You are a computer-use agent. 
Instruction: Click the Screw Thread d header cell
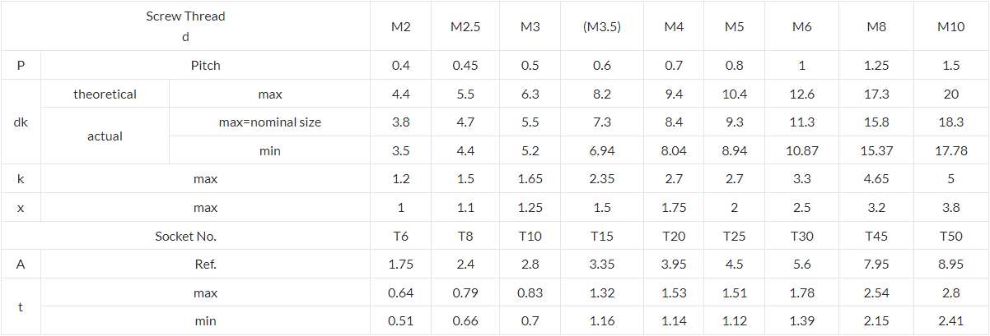coord(185,26)
